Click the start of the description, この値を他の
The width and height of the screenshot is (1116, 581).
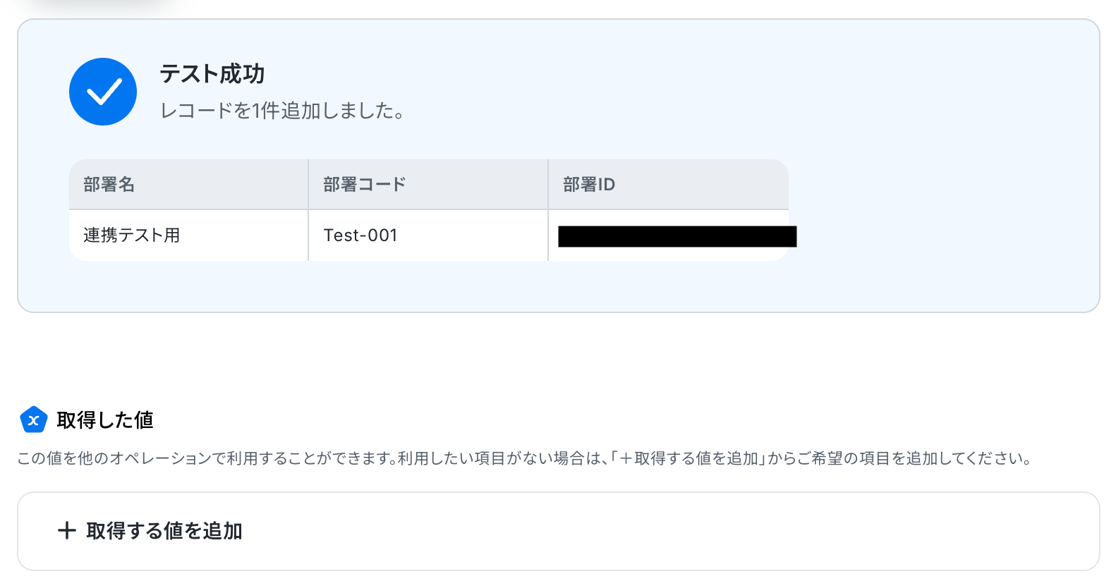(x=54, y=459)
